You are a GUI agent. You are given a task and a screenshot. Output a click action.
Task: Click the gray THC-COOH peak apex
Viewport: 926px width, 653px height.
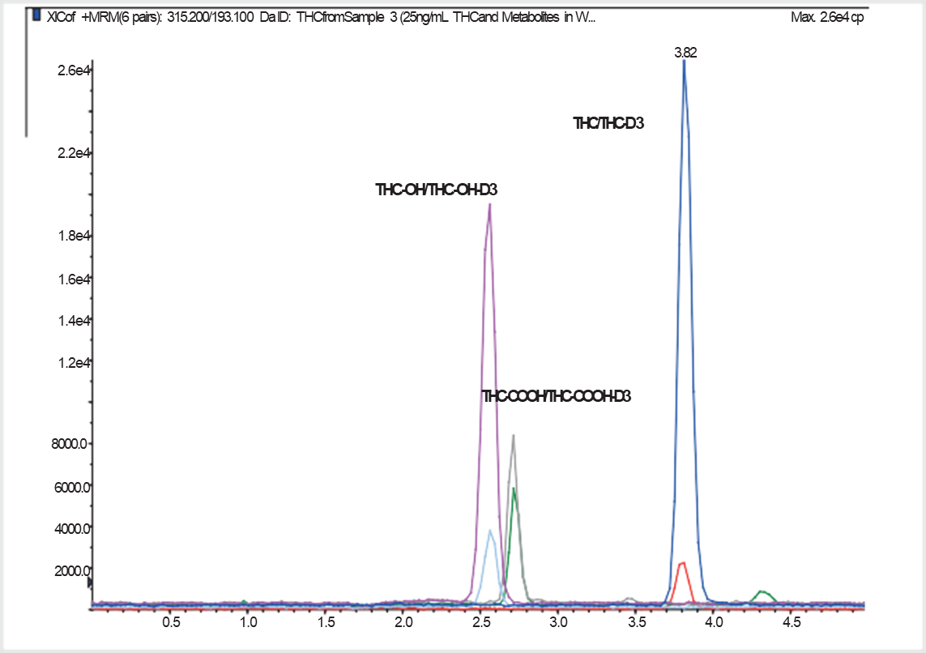click(x=513, y=437)
